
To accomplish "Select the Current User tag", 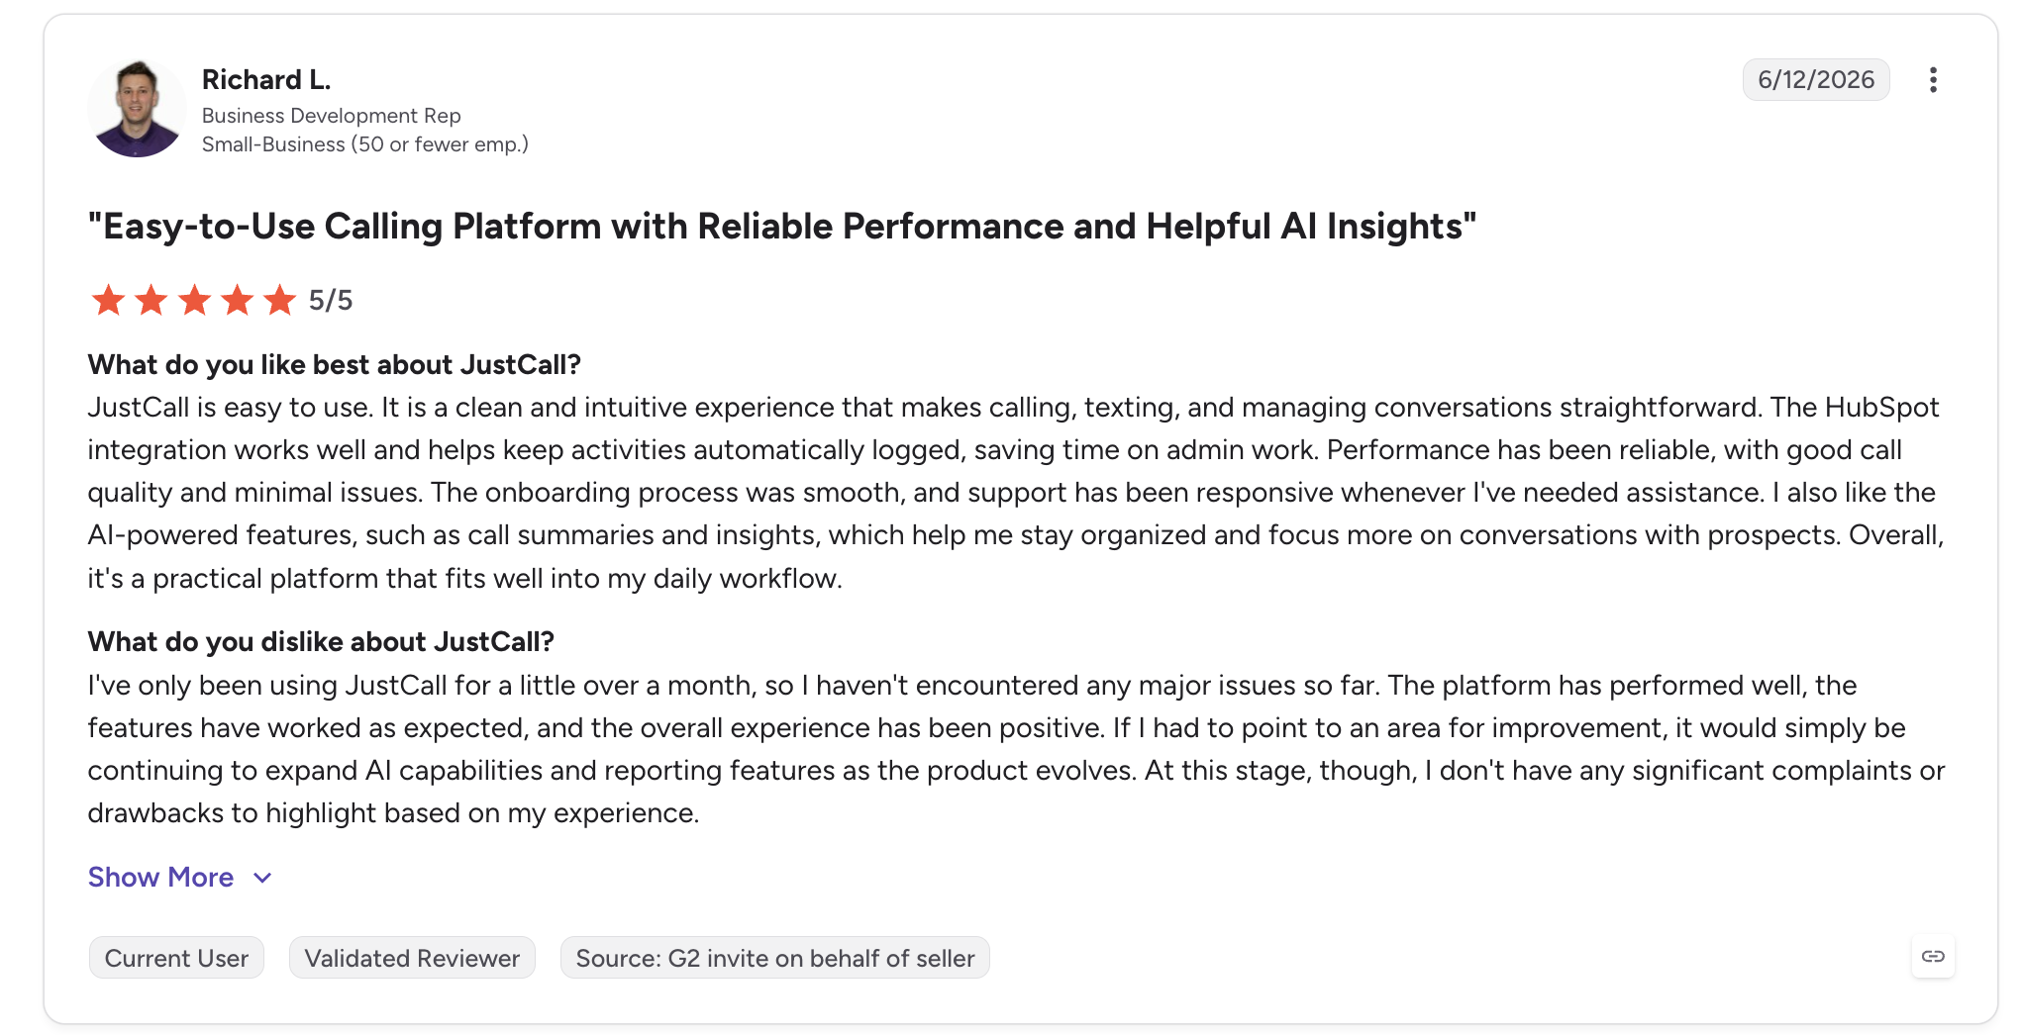I will [x=176, y=958].
